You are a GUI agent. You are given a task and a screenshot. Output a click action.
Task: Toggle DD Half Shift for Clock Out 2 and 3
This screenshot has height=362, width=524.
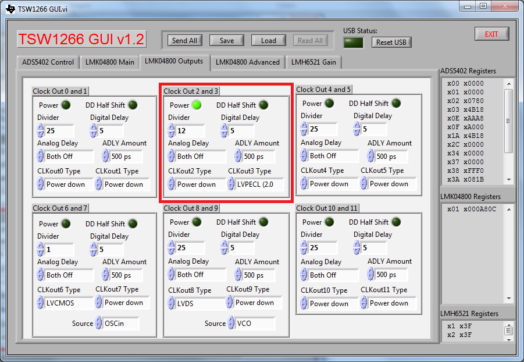click(263, 105)
